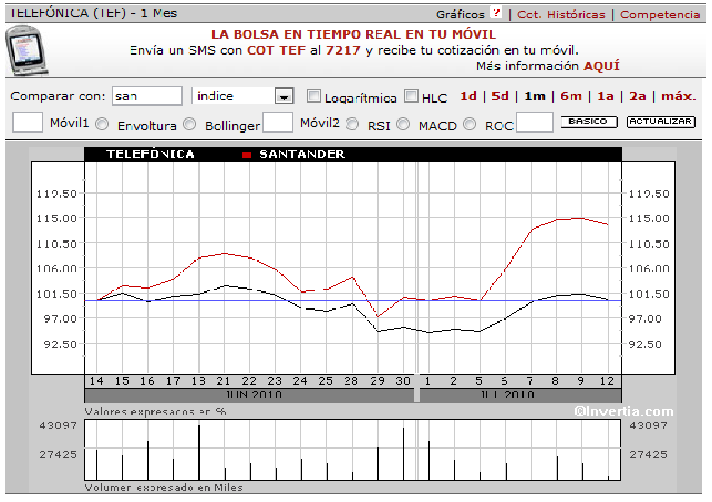Switch to 2a time range

(637, 96)
